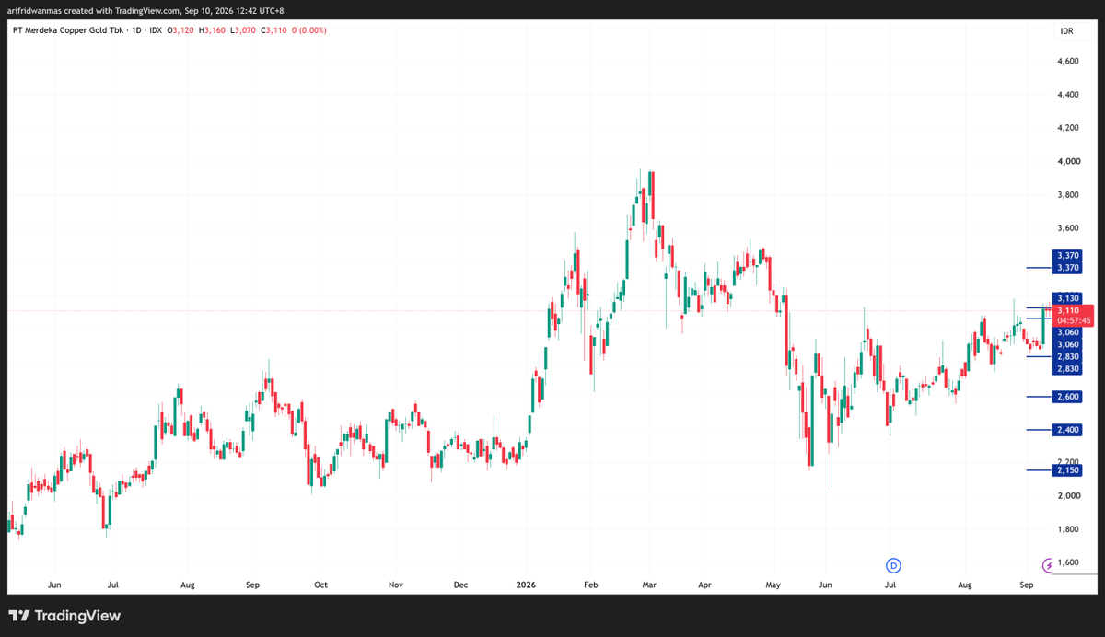Click the Apr label on the time axis
The width and height of the screenshot is (1105, 637).
click(x=704, y=585)
